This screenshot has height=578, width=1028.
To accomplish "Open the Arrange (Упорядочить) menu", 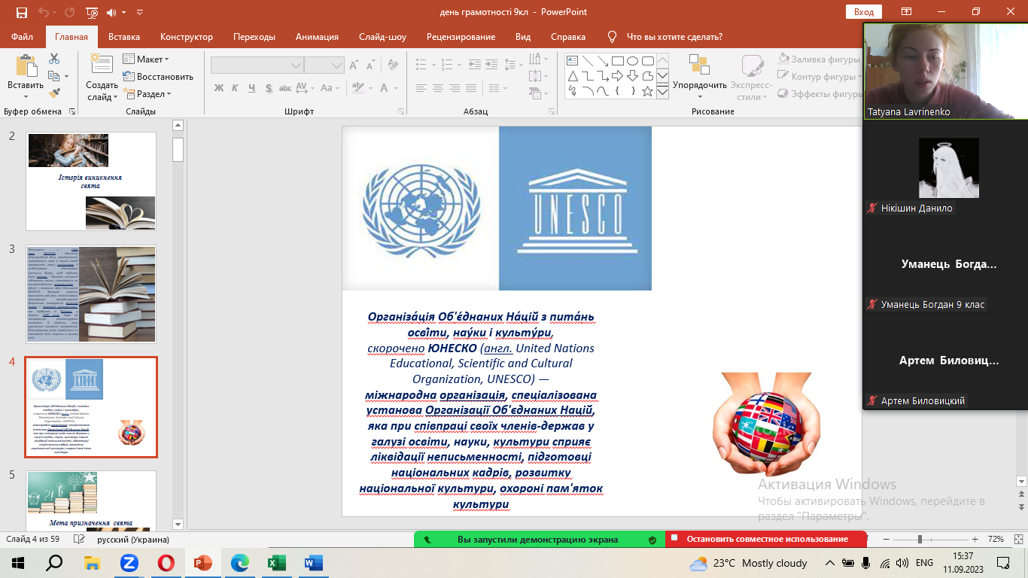I will click(x=700, y=78).
